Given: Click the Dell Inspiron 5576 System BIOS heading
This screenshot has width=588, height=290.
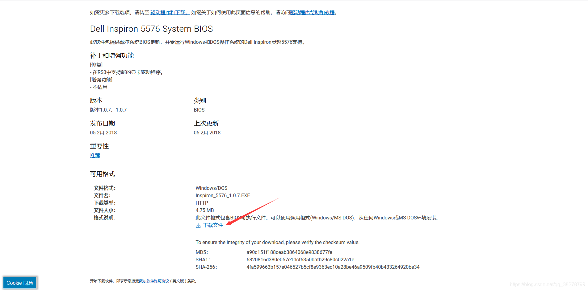Looking at the screenshot, I should coord(151,29).
